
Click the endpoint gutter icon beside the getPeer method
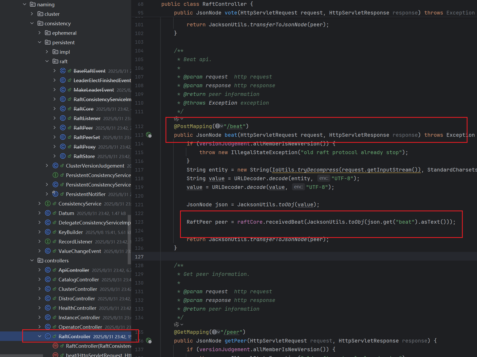tap(149, 341)
